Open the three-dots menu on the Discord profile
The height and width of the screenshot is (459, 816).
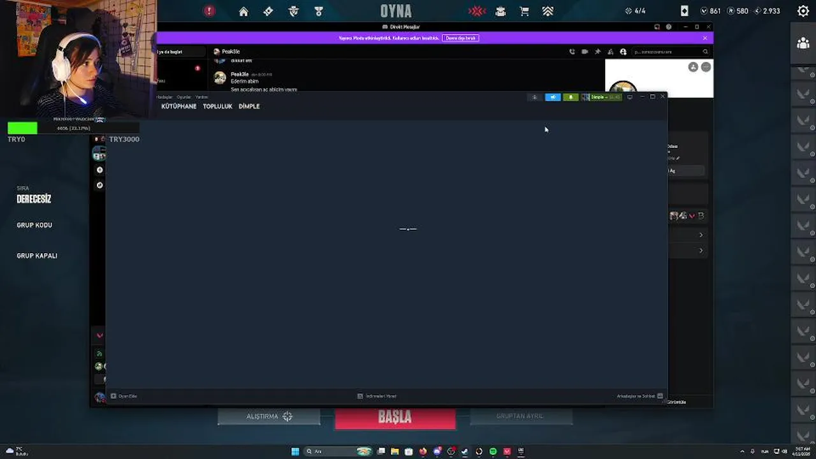706,67
